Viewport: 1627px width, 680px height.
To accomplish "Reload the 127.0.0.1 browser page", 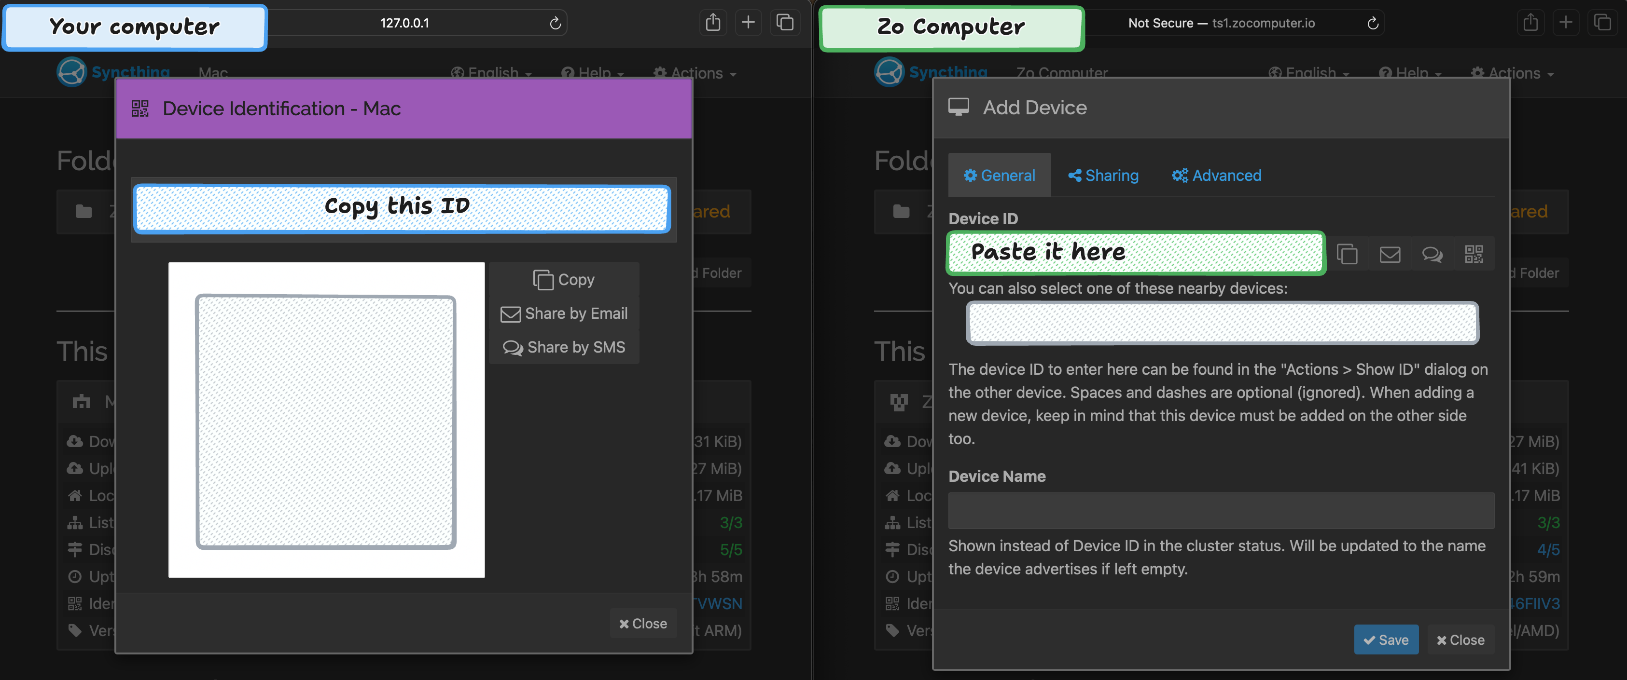I will [555, 23].
